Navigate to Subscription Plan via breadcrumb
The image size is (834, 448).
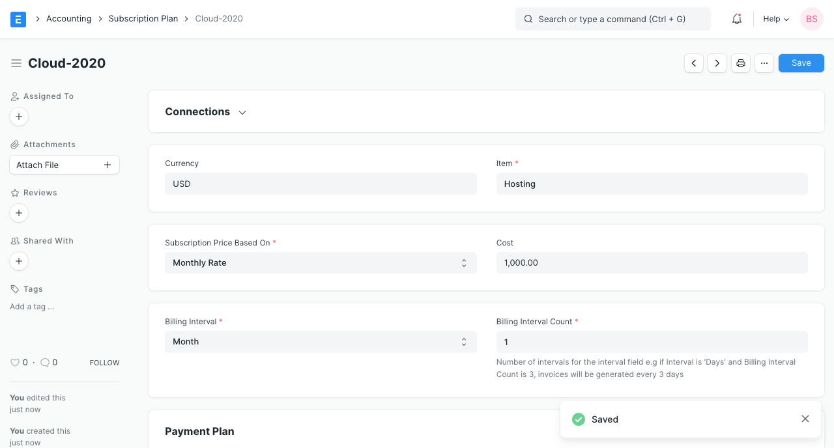pos(143,18)
